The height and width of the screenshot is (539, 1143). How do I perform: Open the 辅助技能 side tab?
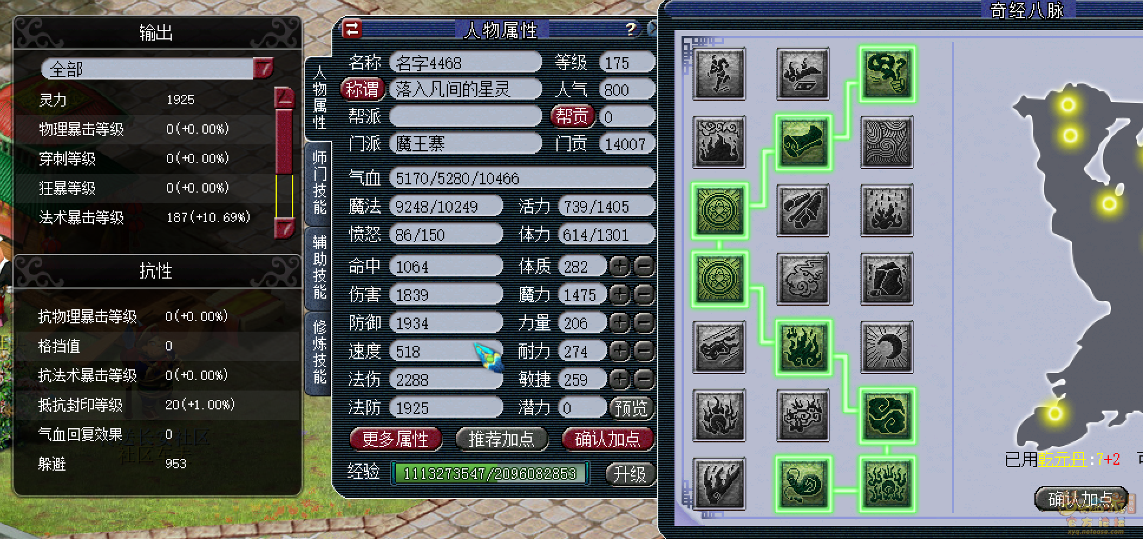coord(319,267)
